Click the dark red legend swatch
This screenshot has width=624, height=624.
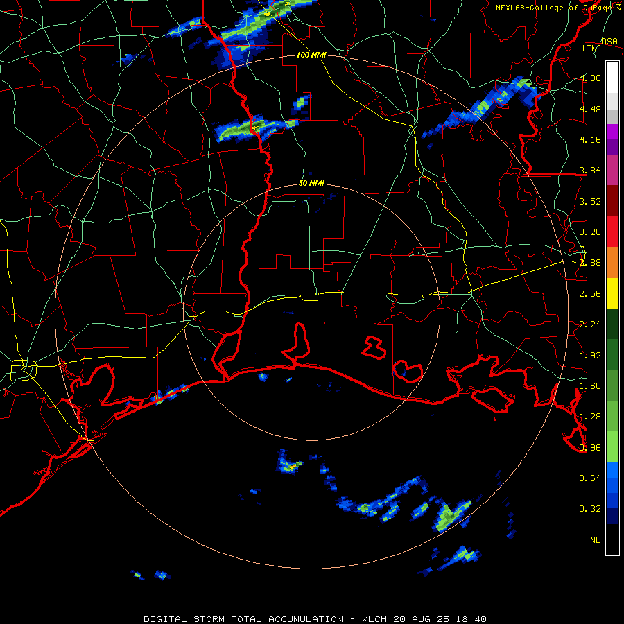tap(612, 201)
